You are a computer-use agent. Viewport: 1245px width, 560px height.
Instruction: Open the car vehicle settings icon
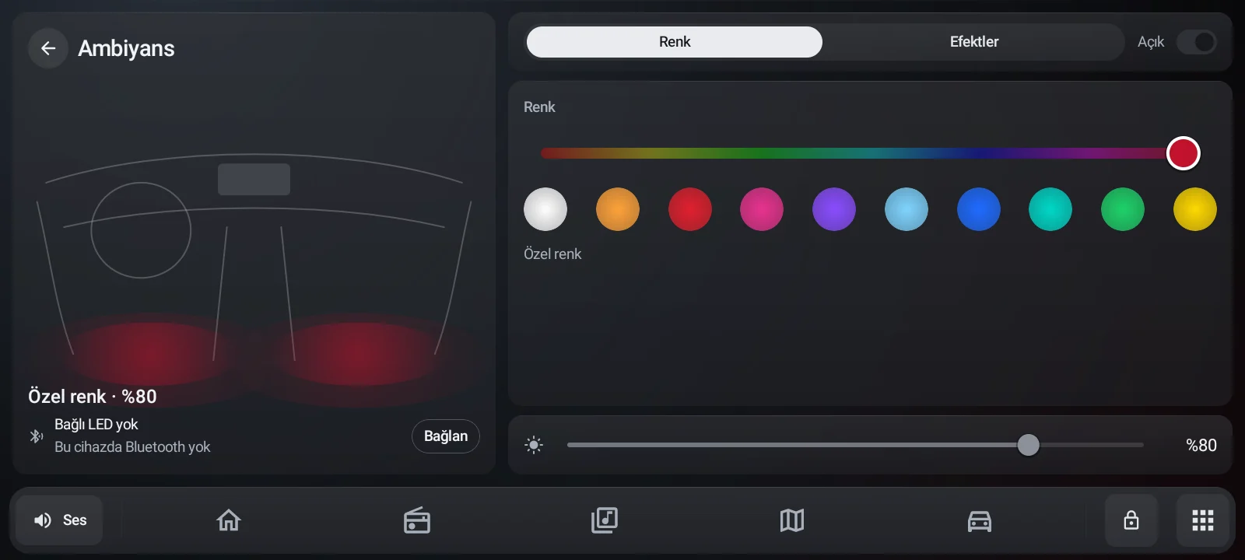pyautogui.click(x=980, y=520)
